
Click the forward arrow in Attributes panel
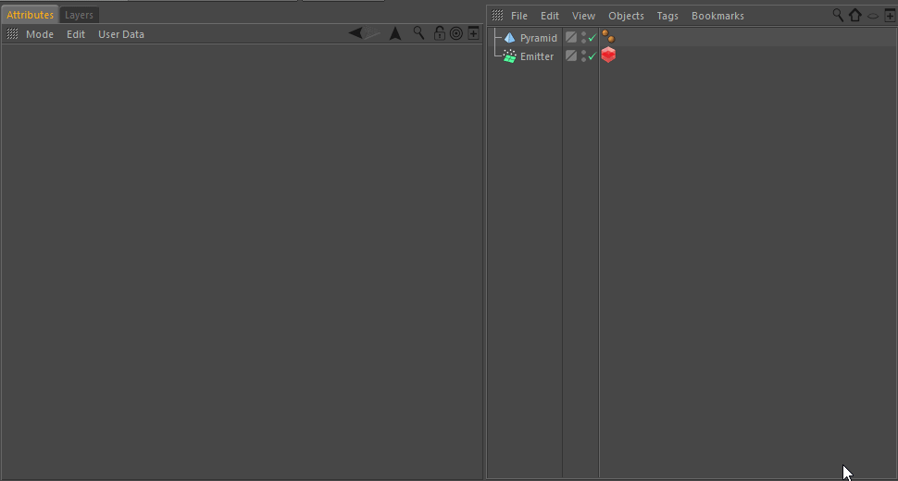(373, 33)
